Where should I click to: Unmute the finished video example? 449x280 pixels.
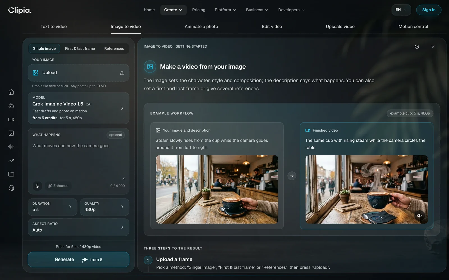click(420, 216)
